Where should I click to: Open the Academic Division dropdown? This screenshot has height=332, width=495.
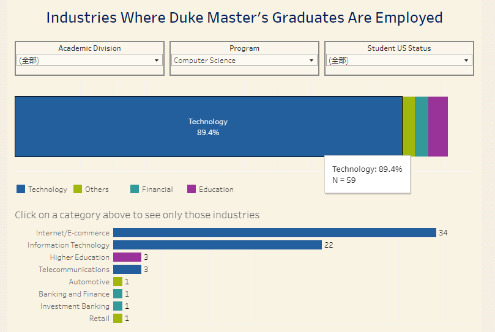click(90, 61)
